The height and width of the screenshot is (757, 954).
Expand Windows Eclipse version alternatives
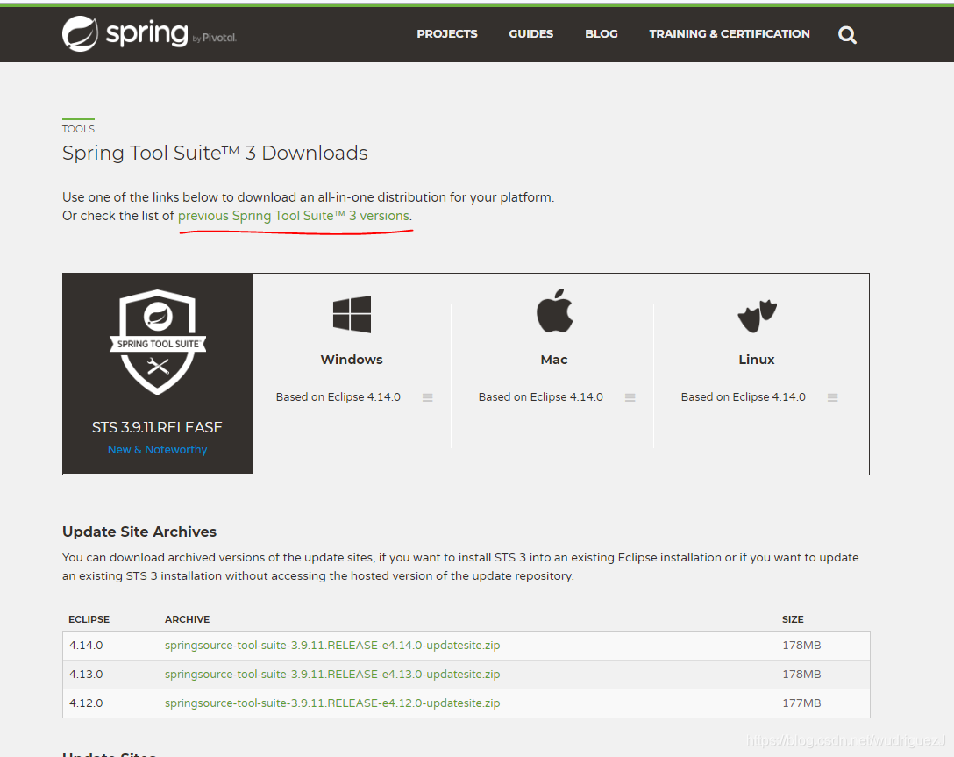pyautogui.click(x=428, y=396)
